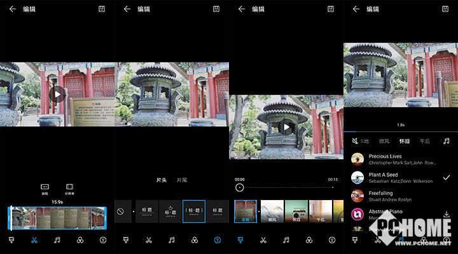Select the 微风 theme thumbnail
Viewport: 458px width, 254px height.
272,211
